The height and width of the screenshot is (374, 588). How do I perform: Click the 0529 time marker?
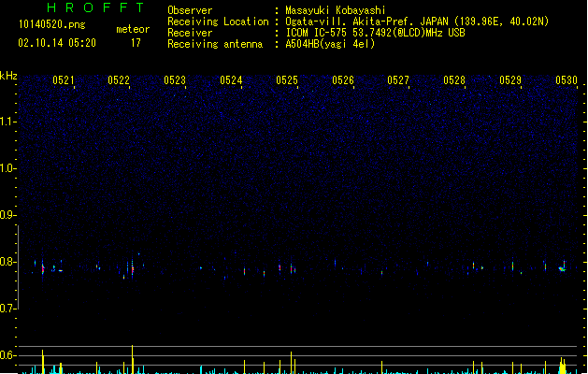pos(510,80)
